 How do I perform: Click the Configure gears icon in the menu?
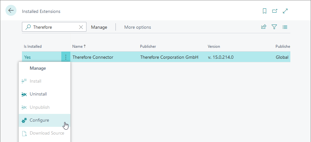(24, 120)
